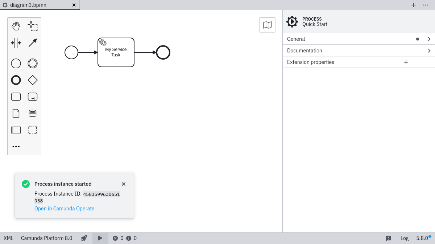The height and width of the screenshot is (244, 435).
Task: Toggle the XML view
Action: pyautogui.click(x=8, y=238)
